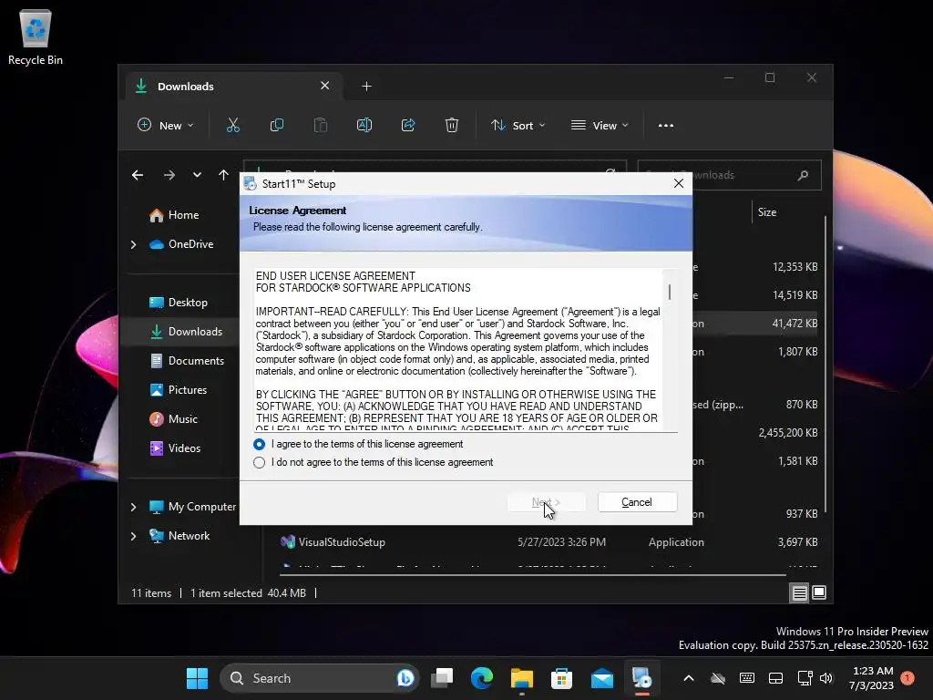Viewport: 933px width, 700px height.
Task: Open recent locations chevron dropdown
Action: 197,175
